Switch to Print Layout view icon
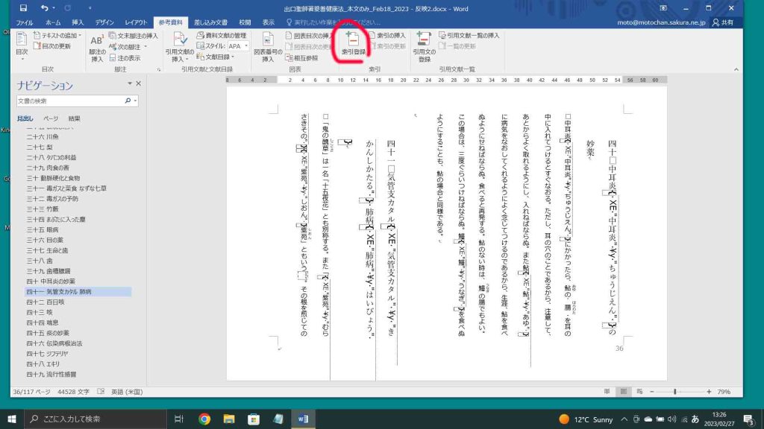The width and height of the screenshot is (764, 429). tap(623, 392)
